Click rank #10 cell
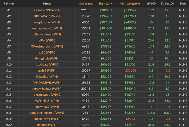The width and height of the screenshot is (189, 127). coord(9,65)
